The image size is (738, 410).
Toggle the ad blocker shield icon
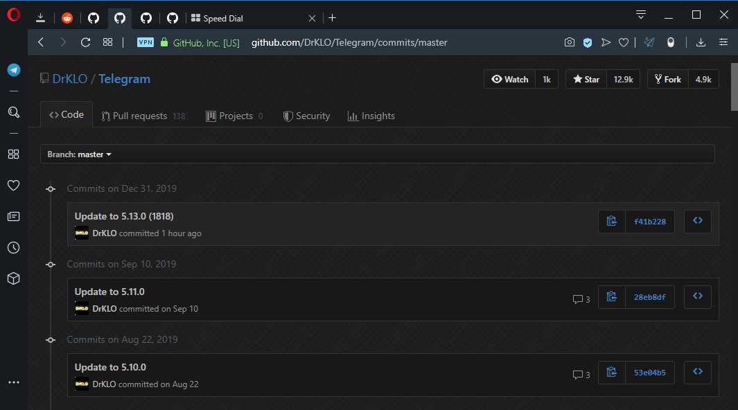588,43
